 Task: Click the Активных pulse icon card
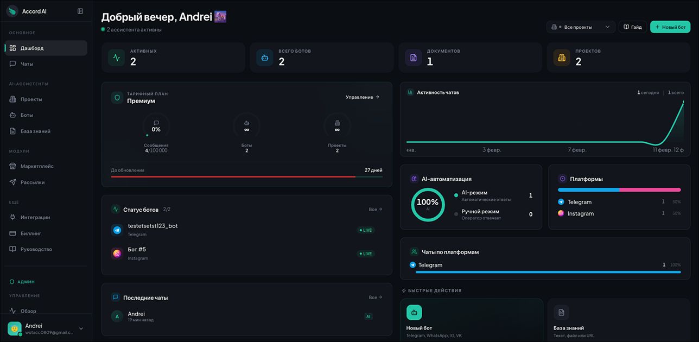[x=116, y=58]
